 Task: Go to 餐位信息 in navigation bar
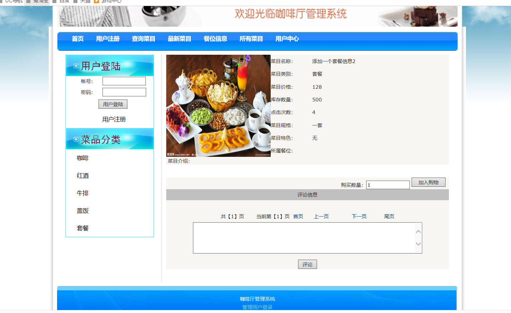[215, 39]
